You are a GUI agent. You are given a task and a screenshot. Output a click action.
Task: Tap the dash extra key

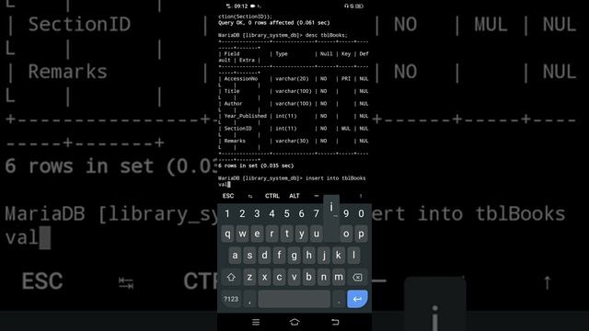pyautogui.click(x=317, y=196)
